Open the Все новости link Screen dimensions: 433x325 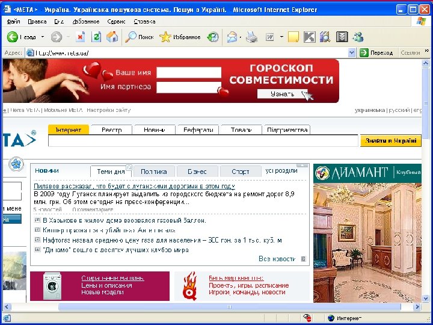point(277,259)
